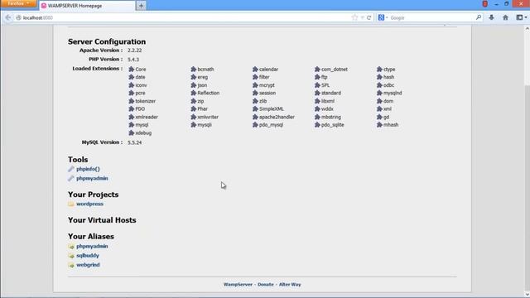Click the Server Configuration heading
This screenshot has width=530, height=298.
[107, 41]
